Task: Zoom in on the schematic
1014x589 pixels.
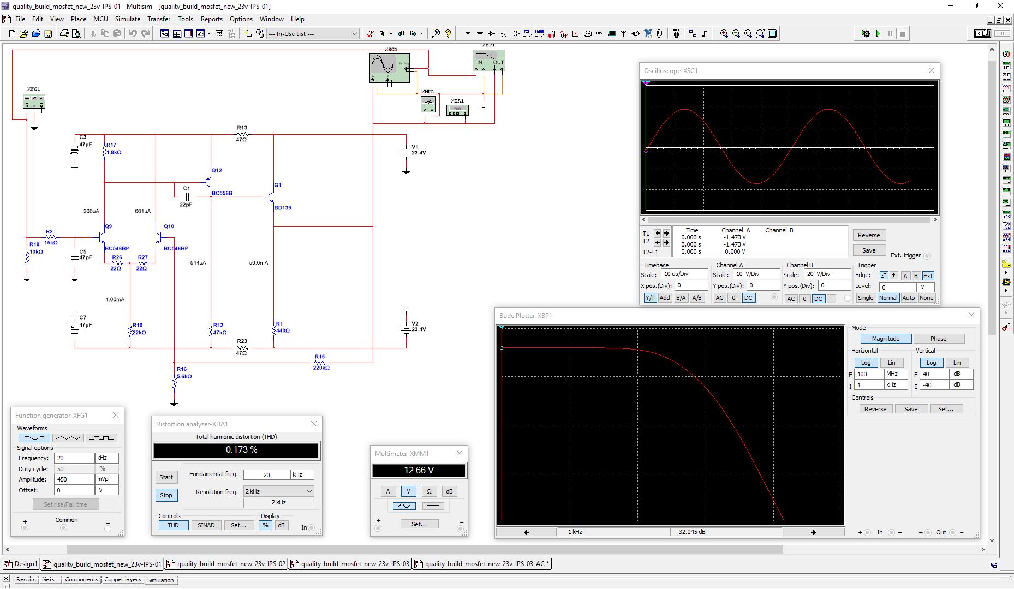Action: (x=724, y=34)
